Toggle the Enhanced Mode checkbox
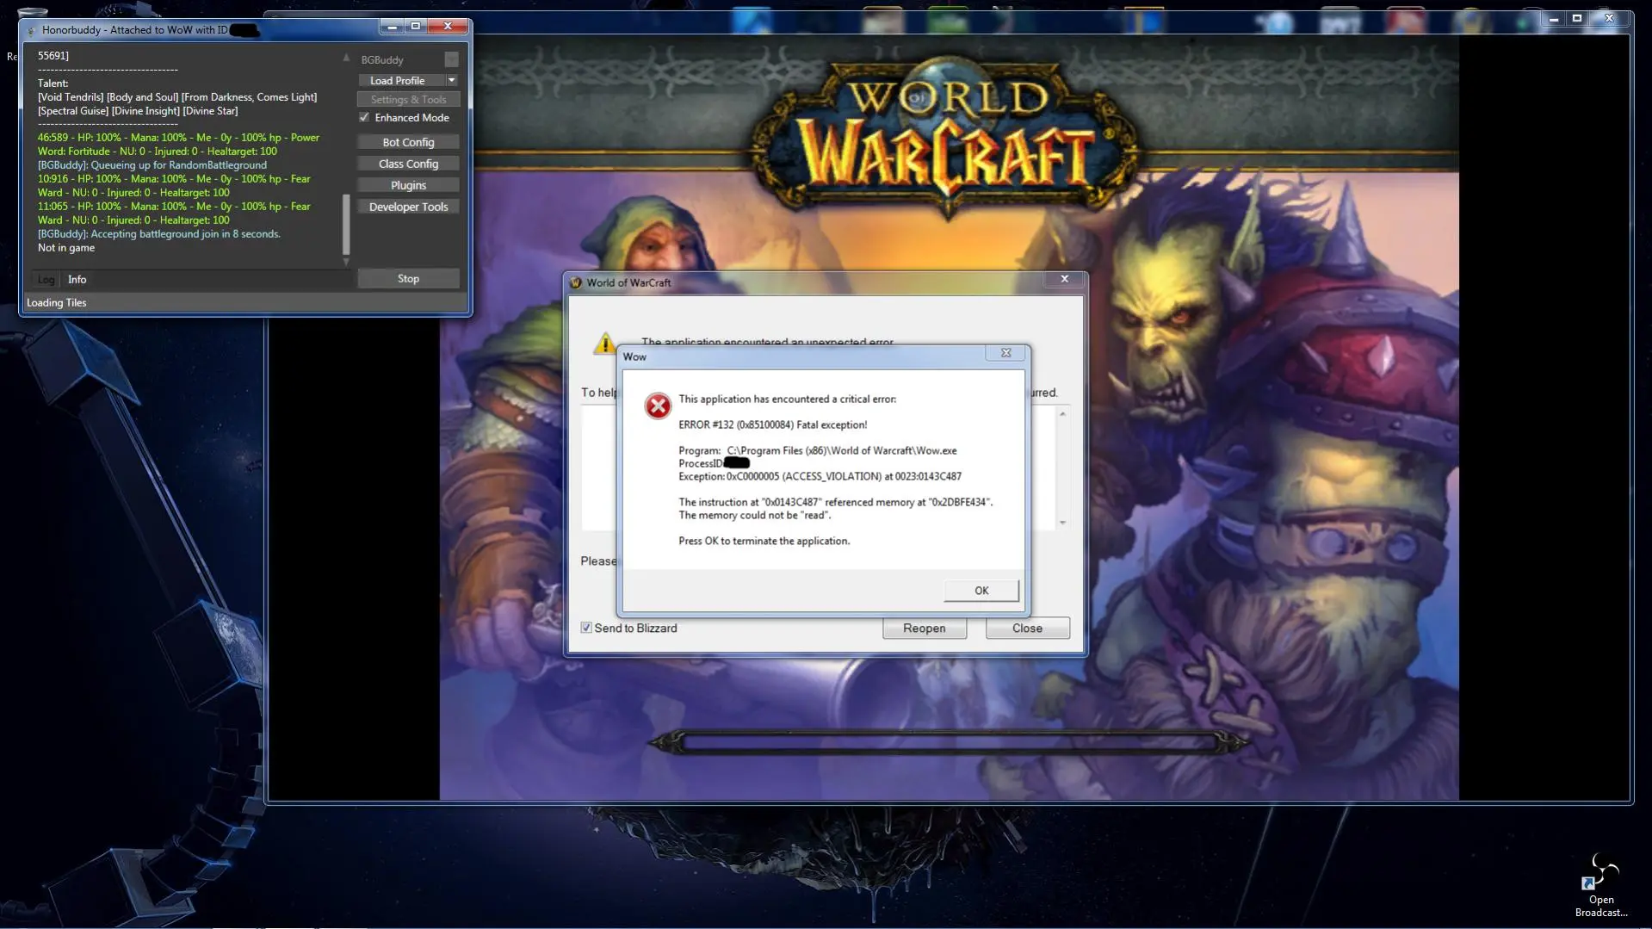 tap(364, 117)
